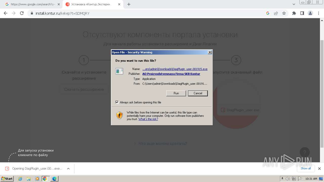
Task: Open the Extensions puzzle icon
Action: [294, 13]
